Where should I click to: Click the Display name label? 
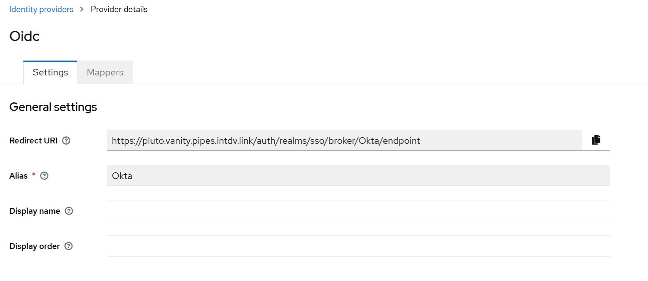coord(34,211)
